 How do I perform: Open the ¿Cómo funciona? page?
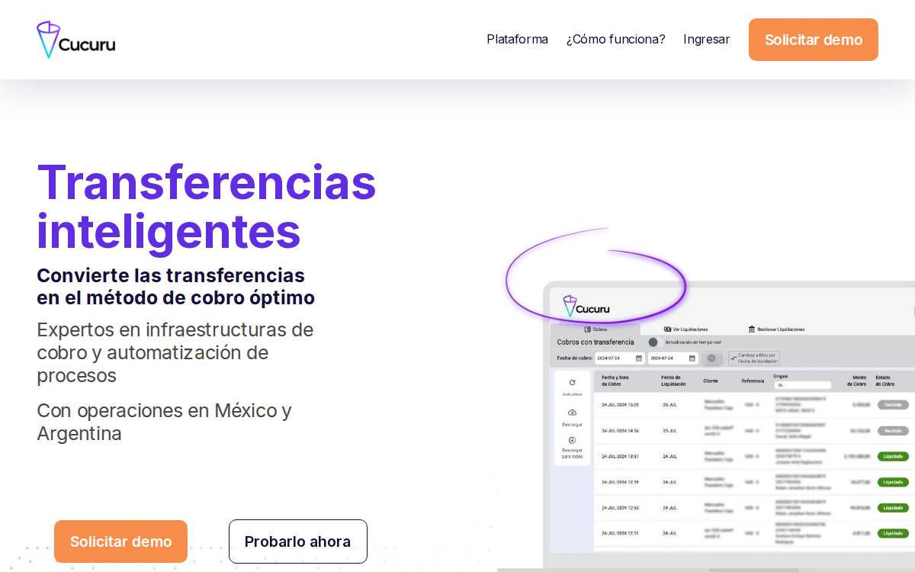[x=615, y=39]
